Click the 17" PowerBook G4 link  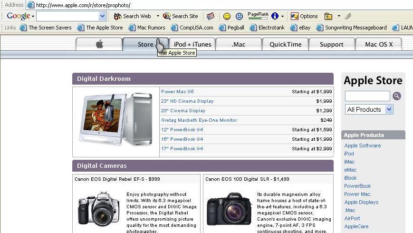(x=182, y=149)
